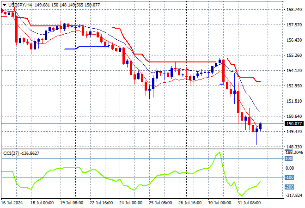Click the 158.740 price axis label
The width and height of the screenshot is (305, 208).
pos(294,9)
